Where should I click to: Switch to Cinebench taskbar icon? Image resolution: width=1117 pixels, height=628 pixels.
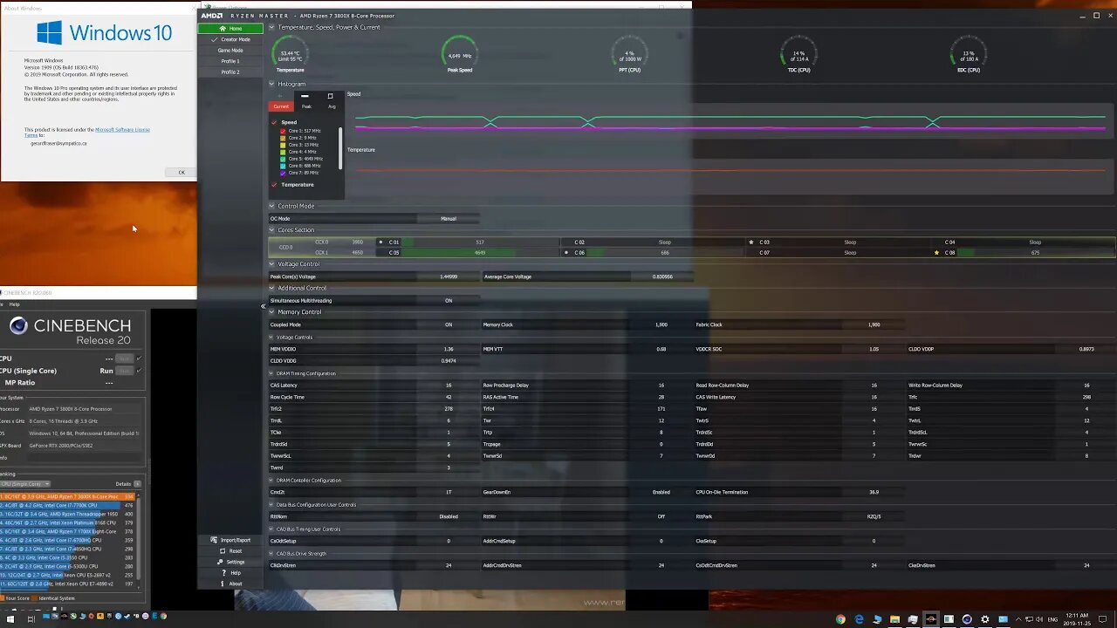pyautogui.click(x=967, y=619)
